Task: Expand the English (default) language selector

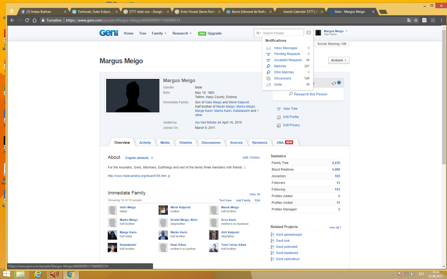Action: [x=139, y=158]
